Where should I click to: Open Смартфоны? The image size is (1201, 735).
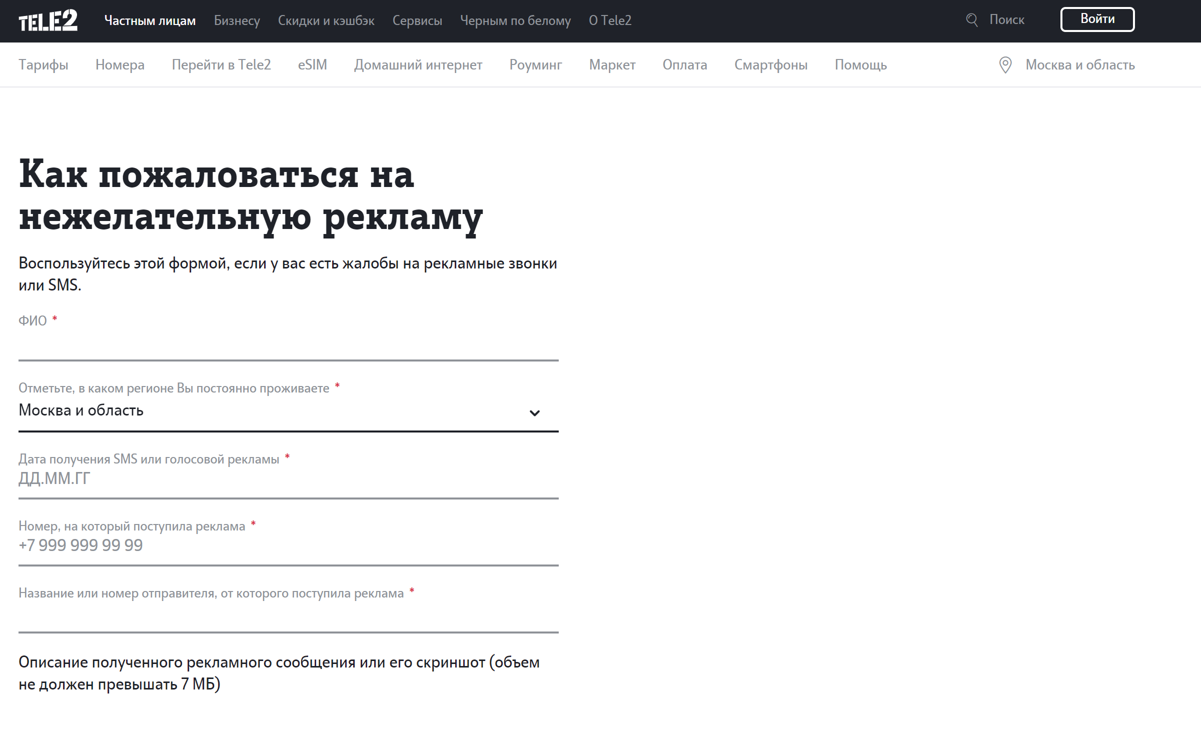771,65
